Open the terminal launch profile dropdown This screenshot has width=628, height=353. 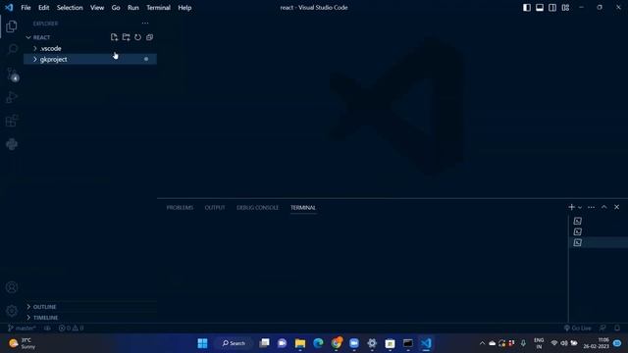pos(580,207)
